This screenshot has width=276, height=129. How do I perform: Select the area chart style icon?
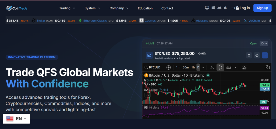pos(229,67)
